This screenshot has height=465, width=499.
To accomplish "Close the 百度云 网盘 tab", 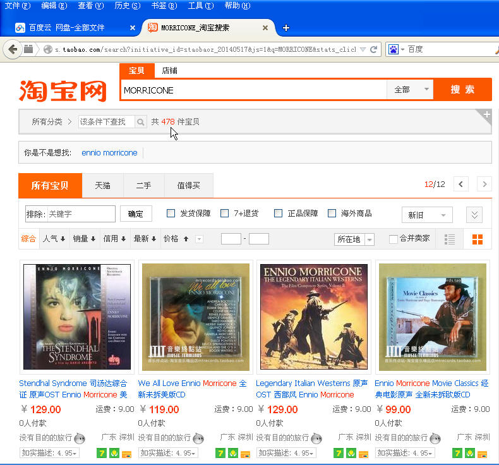I will (x=133, y=28).
